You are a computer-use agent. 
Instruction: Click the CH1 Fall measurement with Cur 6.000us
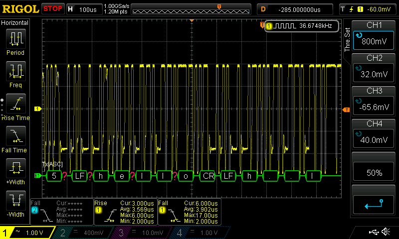click(190, 212)
